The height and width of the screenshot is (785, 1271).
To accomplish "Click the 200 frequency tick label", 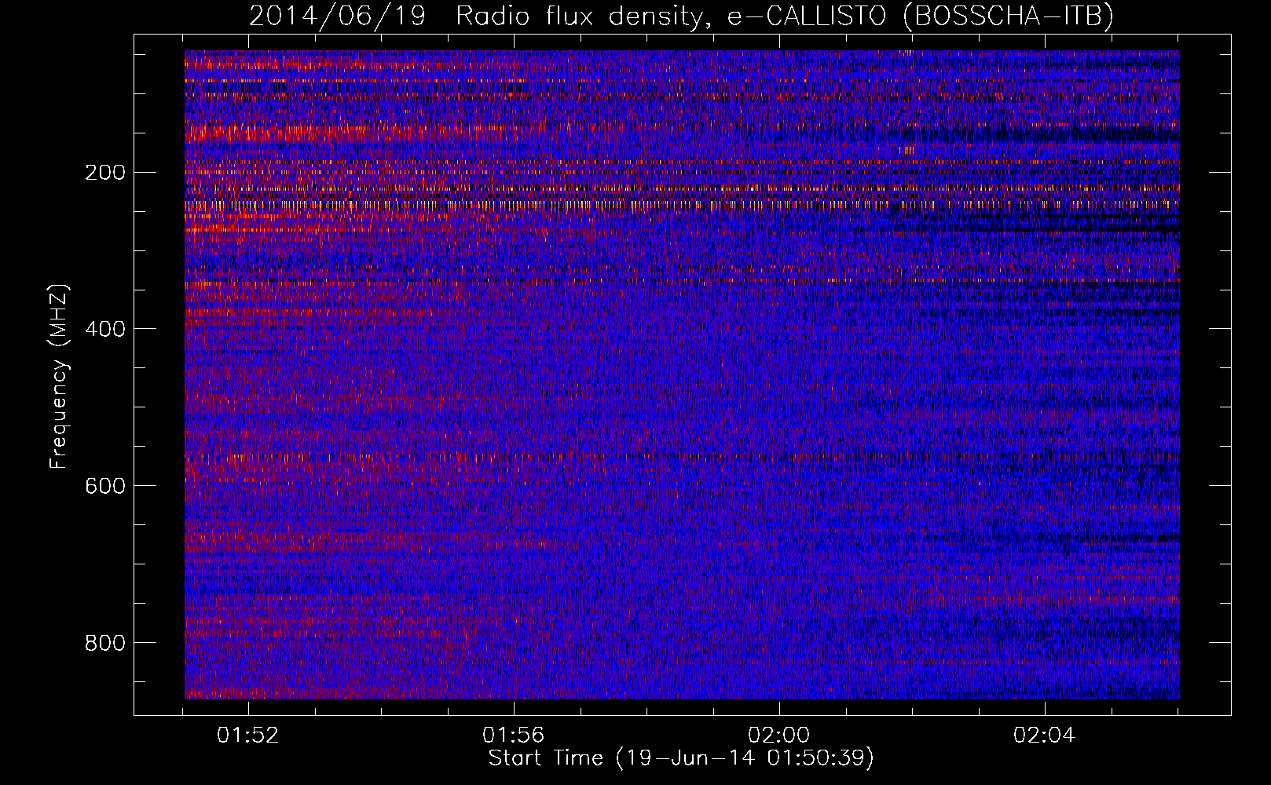I will click(x=104, y=173).
